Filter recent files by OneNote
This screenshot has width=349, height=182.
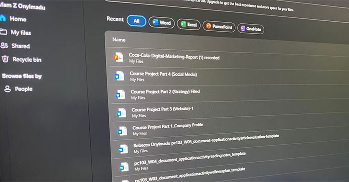251,29
